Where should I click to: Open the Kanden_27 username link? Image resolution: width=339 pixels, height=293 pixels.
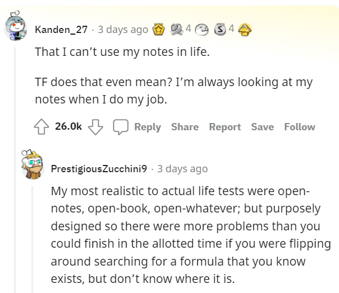(61, 30)
